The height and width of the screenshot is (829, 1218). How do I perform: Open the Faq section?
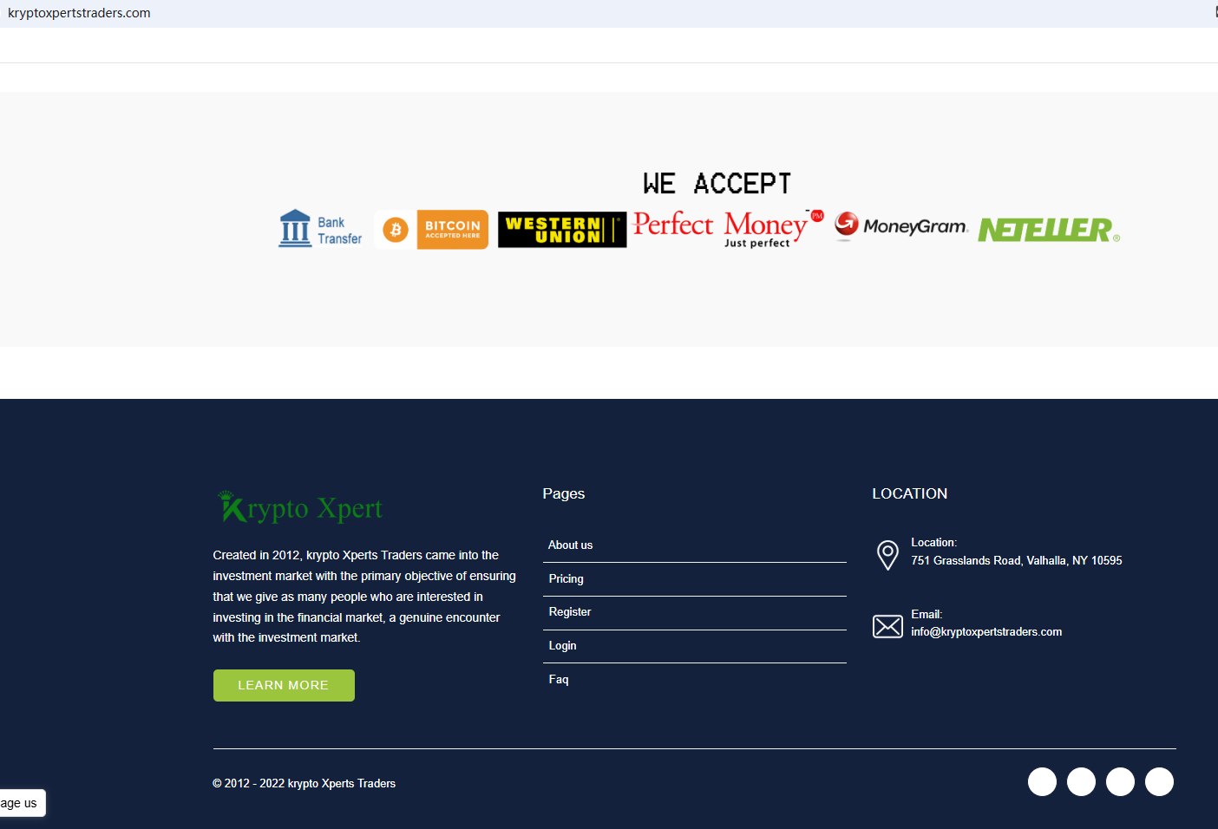click(x=558, y=679)
